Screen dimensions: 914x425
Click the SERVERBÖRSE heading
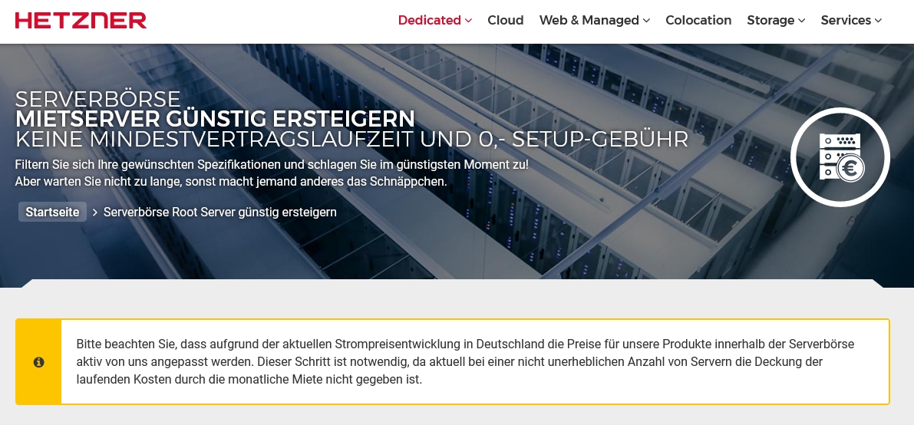click(x=98, y=98)
